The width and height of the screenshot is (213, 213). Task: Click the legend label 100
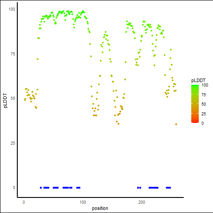205,85
